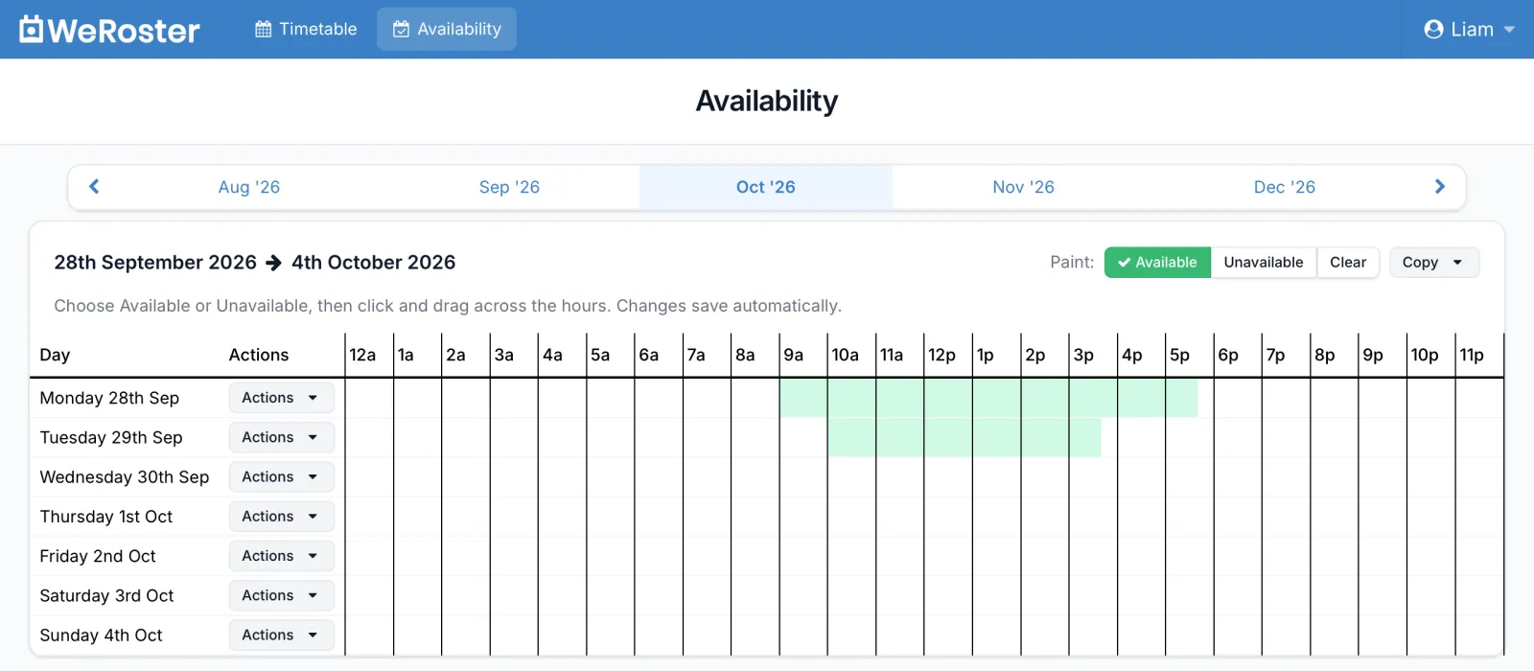1534x671 pixels.
Task: Open Actions for Tuesday 29th Sep
Action: tap(281, 437)
